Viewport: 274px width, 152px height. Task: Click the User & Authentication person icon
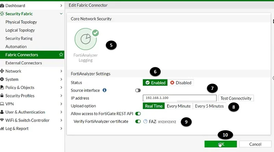tap(2, 112)
